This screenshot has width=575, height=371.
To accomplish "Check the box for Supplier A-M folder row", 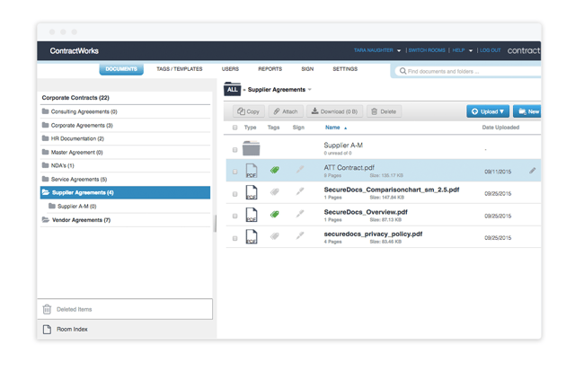I will [235, 150].
